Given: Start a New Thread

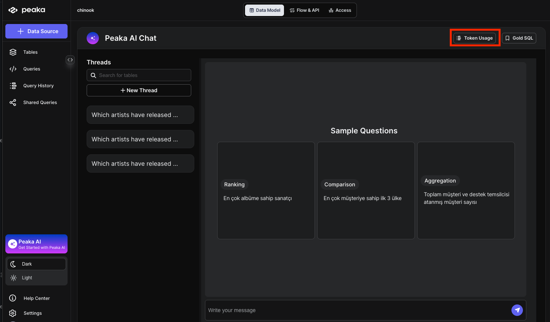Looking at the screenshot, I should pyautogui.click(x=139, y=90).
